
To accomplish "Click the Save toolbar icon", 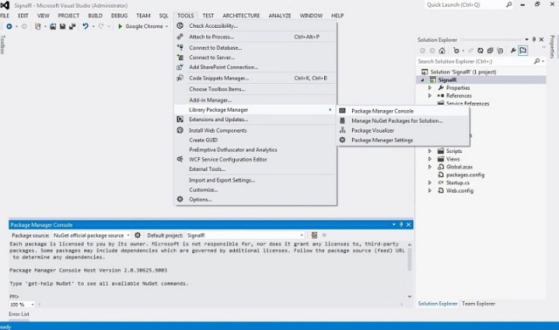I will (x=62, y=26).
